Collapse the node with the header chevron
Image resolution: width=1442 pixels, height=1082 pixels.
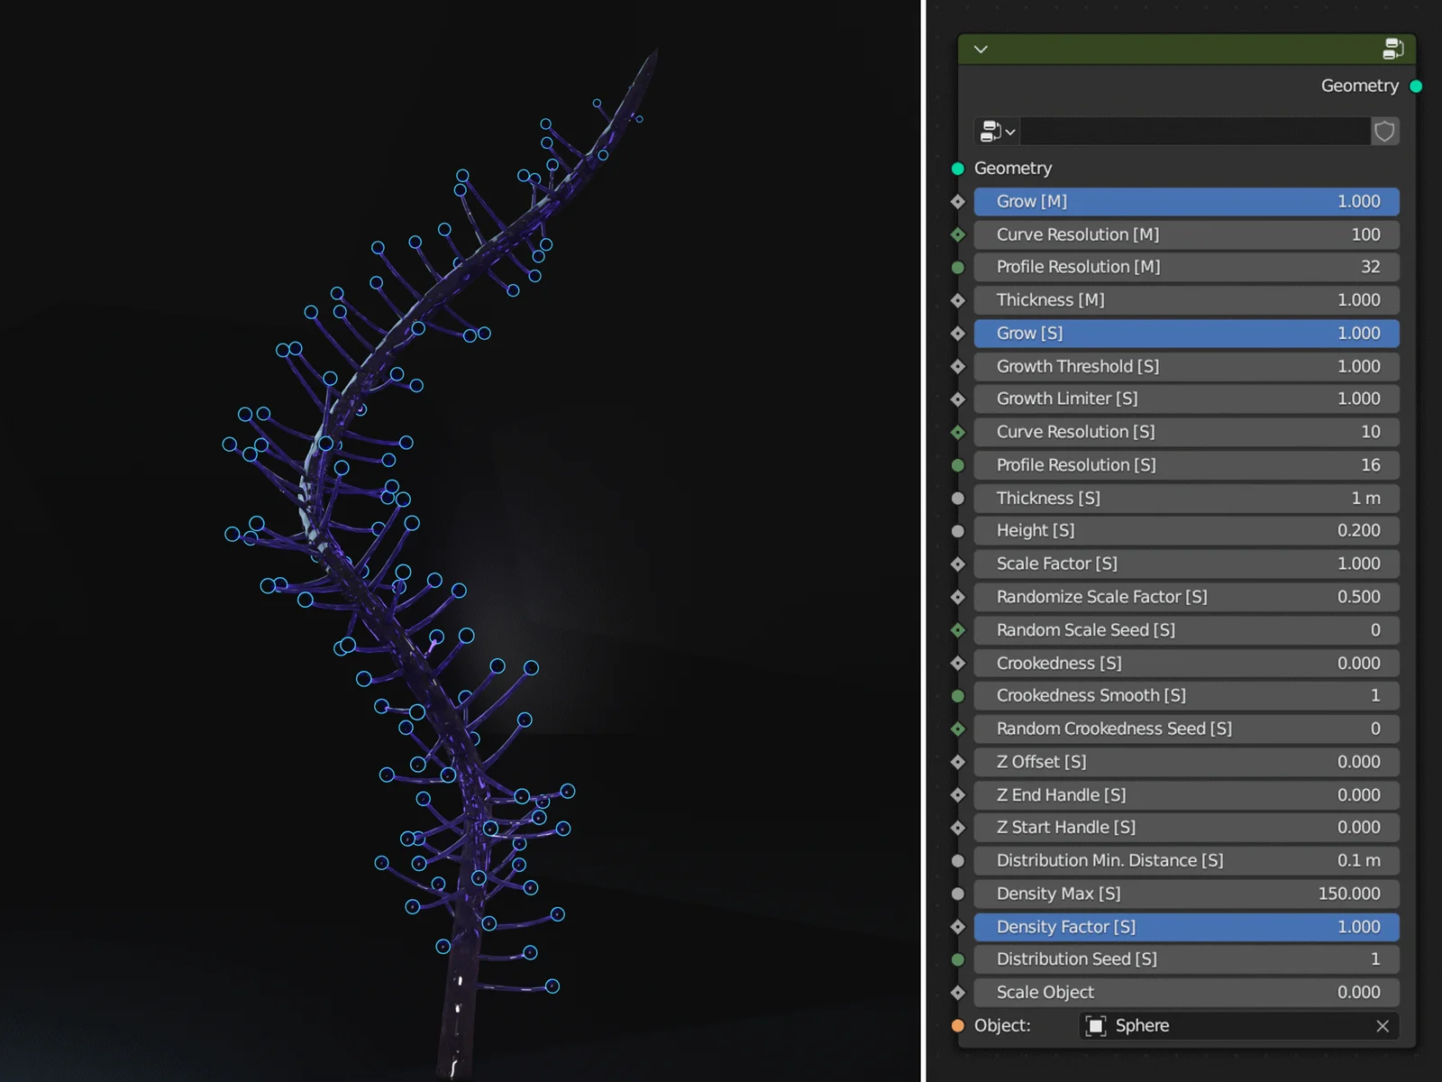tap(981, 50)
